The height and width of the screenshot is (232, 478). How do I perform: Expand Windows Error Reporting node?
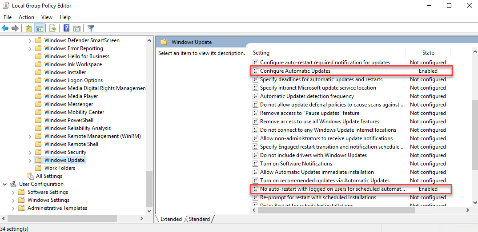click(30, 48)
